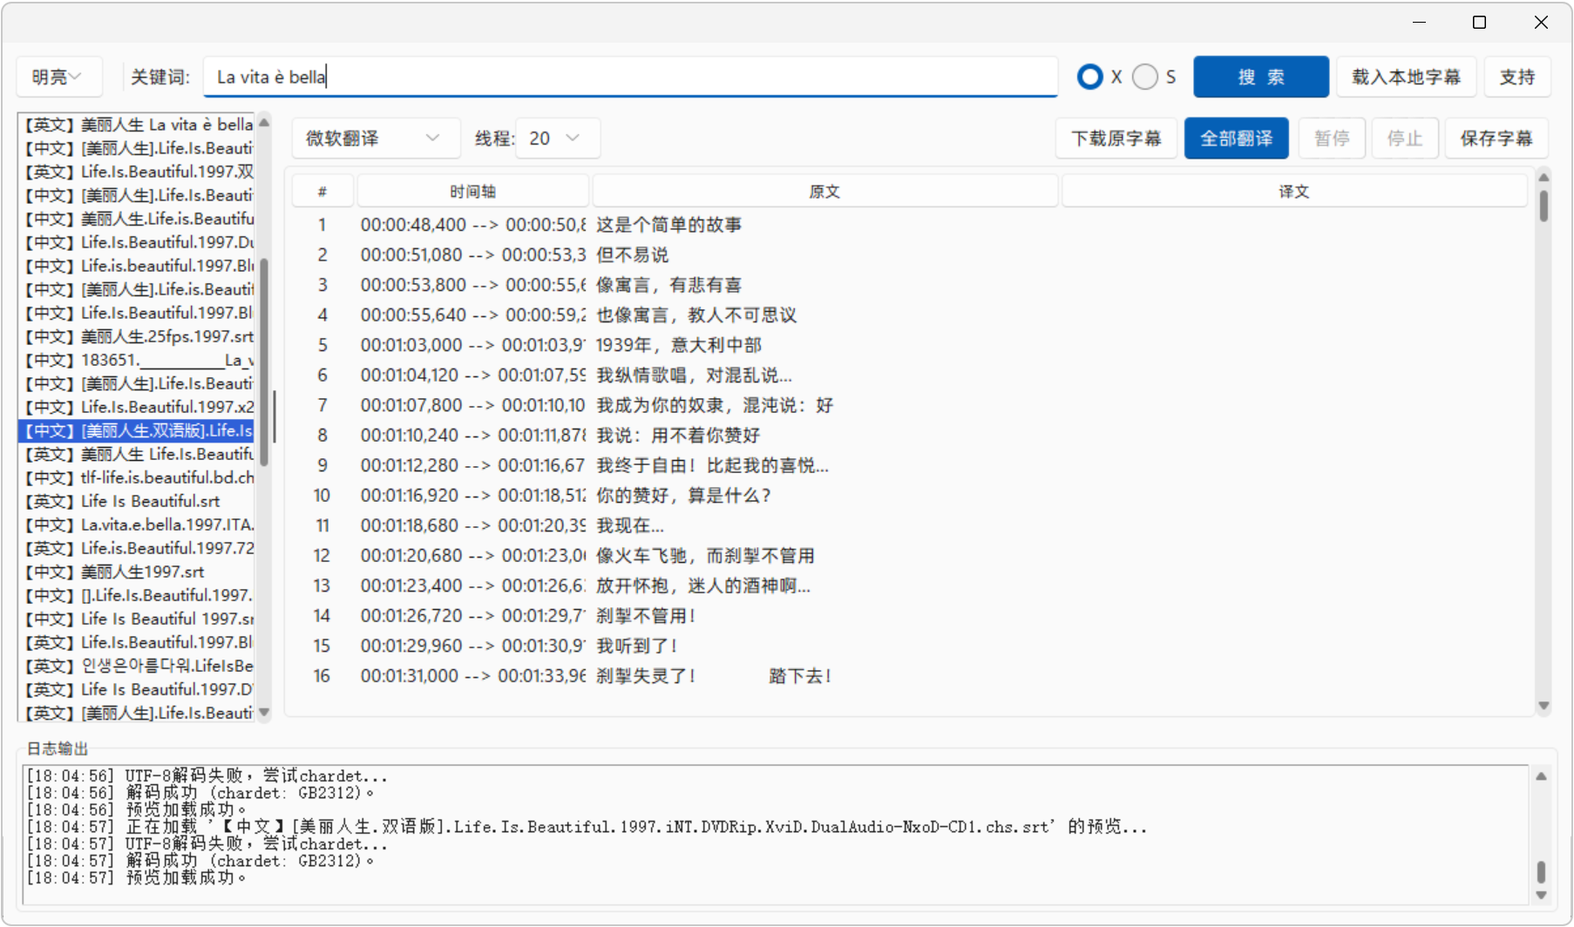Select subtitle row 我听到了！
Image resolution: width=1574 pixels, height=927 pixels.
click(909, 646)
